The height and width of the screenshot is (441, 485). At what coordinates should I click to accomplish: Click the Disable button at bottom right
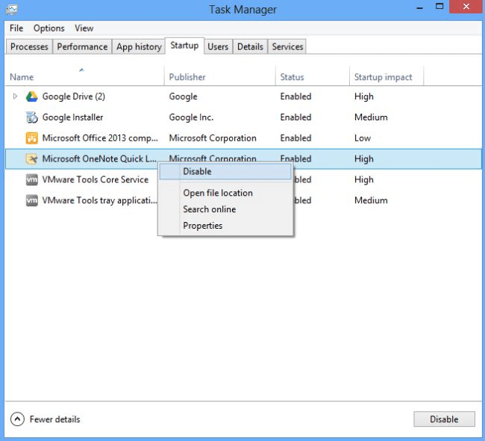point(444,419)
